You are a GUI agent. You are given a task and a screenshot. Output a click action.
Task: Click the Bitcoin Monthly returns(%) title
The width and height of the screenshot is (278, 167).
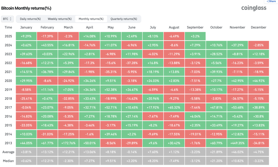(x=26, y=8)
